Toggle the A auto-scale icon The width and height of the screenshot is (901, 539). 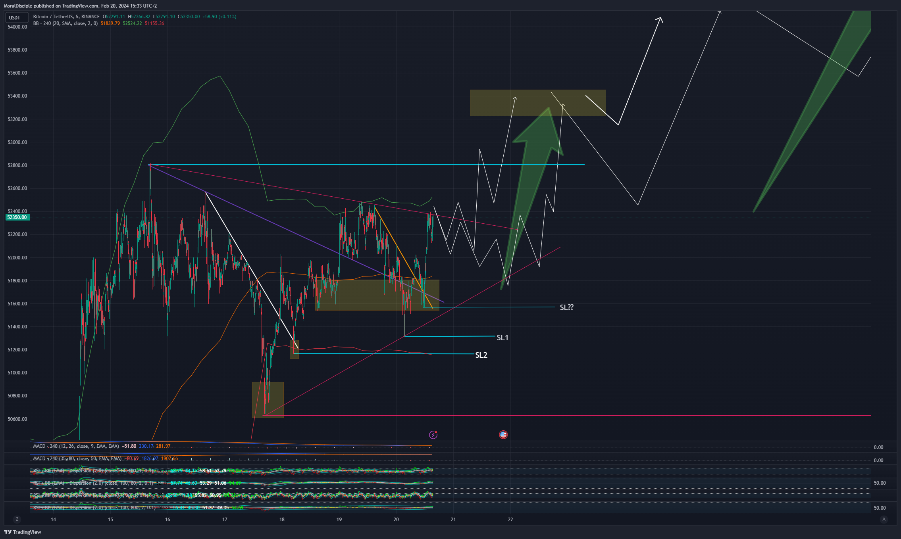[x=884, y=519]
